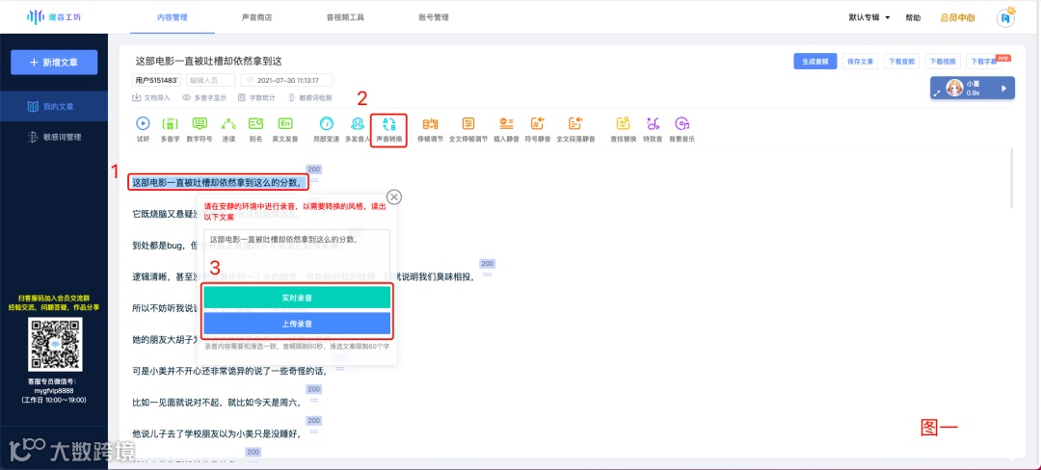
Task: Run 敏感词检测 sensitive word check
Action: [310, 97]
